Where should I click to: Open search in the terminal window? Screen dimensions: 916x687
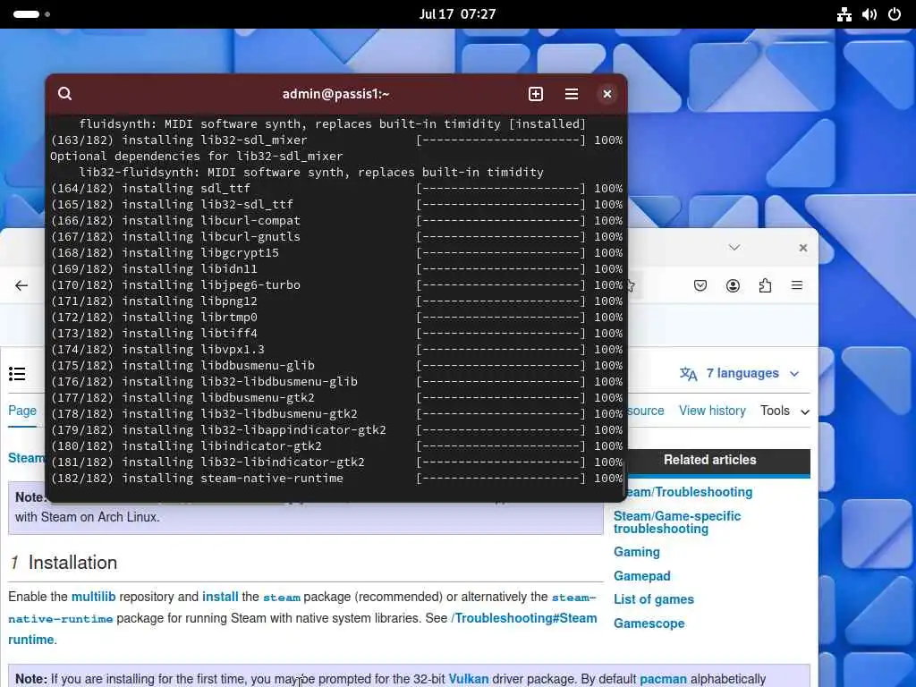coord(64,93)
